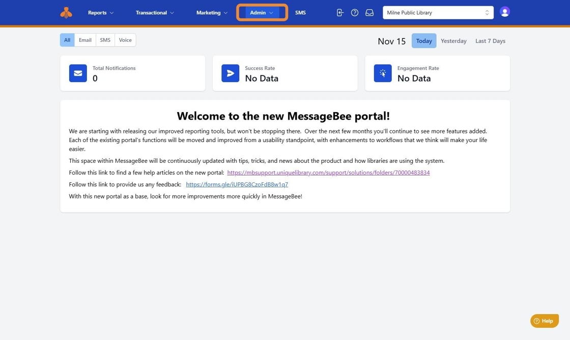Click the Welcome to the new MessageBee portal heading
This screenshot has width=570, height=340.
pyautogui.click(x=283, y=116)
